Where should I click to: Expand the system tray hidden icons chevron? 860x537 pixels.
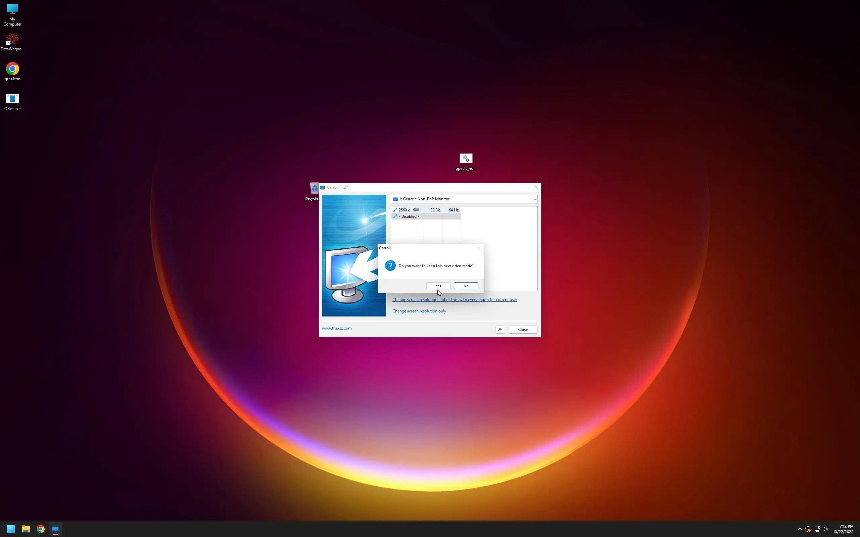(x=800, y=529)
